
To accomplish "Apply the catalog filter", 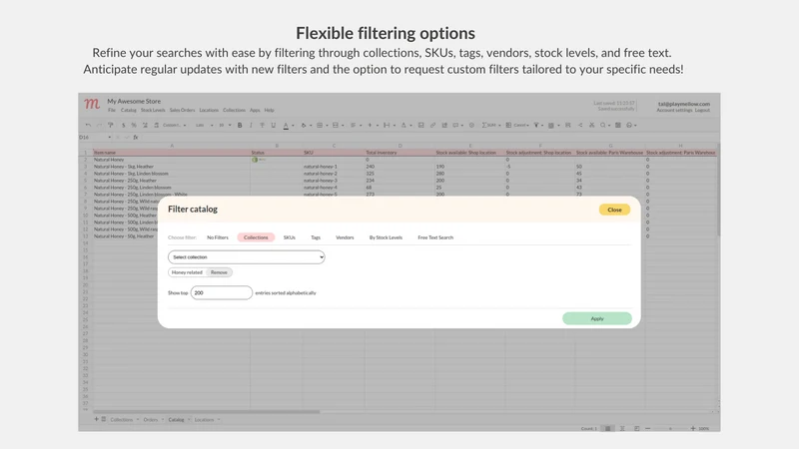I will [x=596, y=318].
